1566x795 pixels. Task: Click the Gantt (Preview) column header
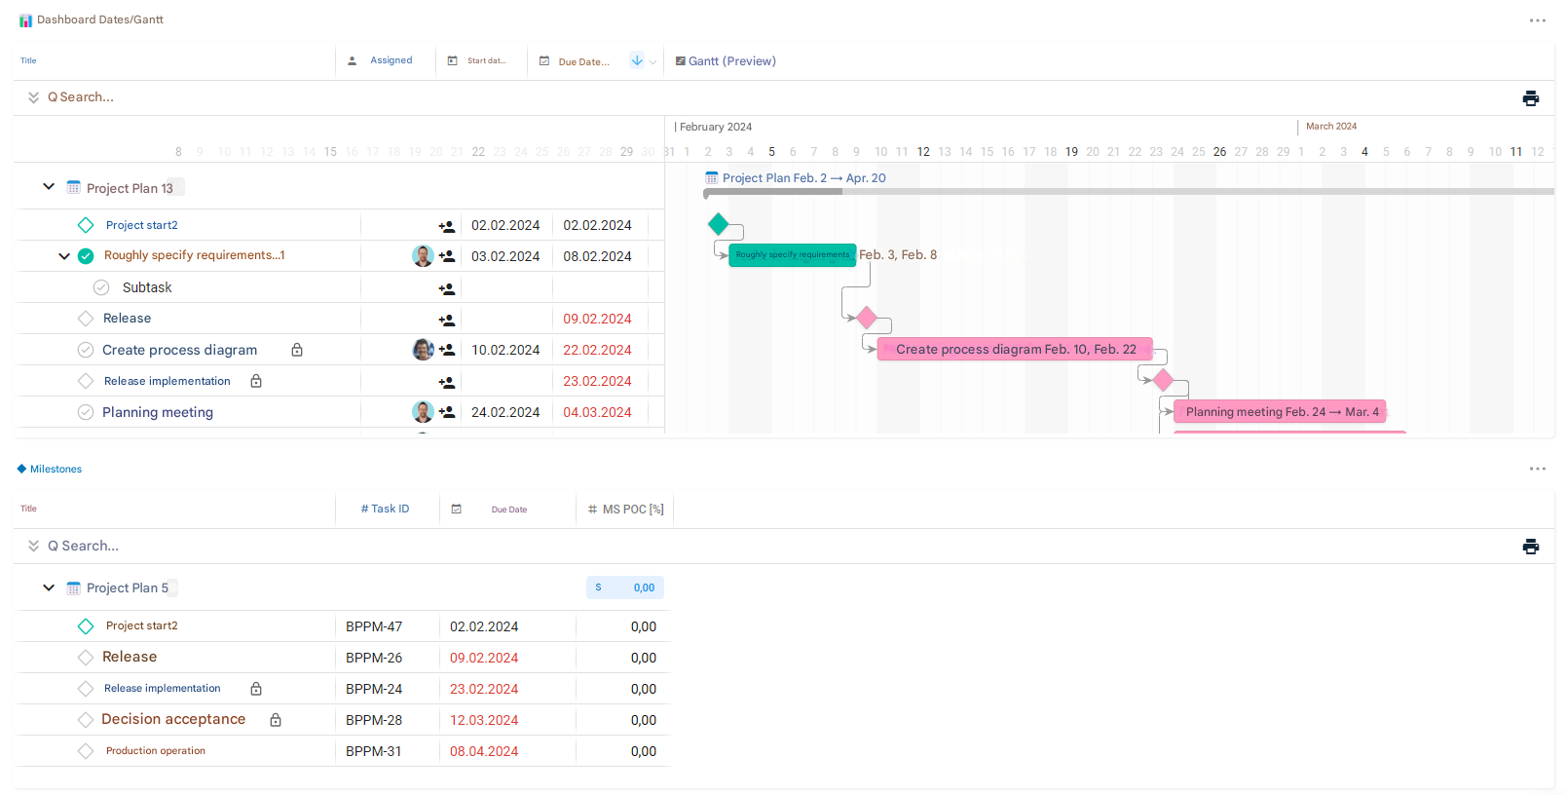pyautogui.click(x=731, y=61)
